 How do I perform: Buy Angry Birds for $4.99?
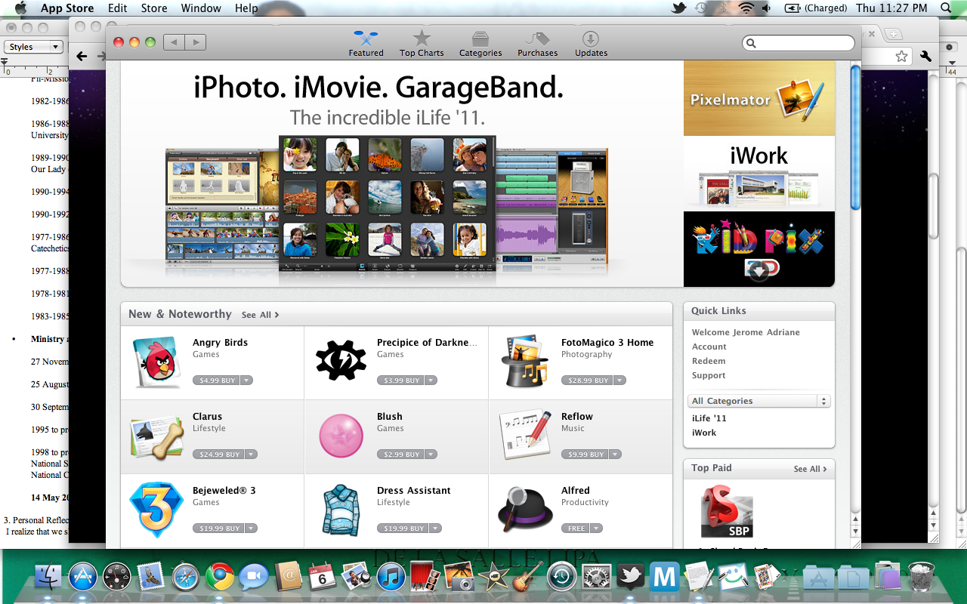point(217,381)
